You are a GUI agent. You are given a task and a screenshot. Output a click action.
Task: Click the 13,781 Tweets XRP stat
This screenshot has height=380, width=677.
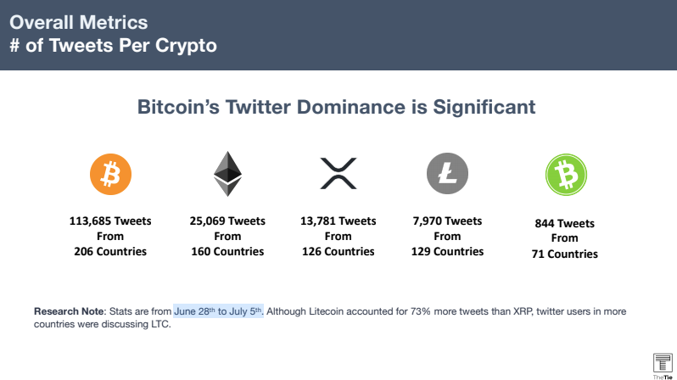pos(338,221)
